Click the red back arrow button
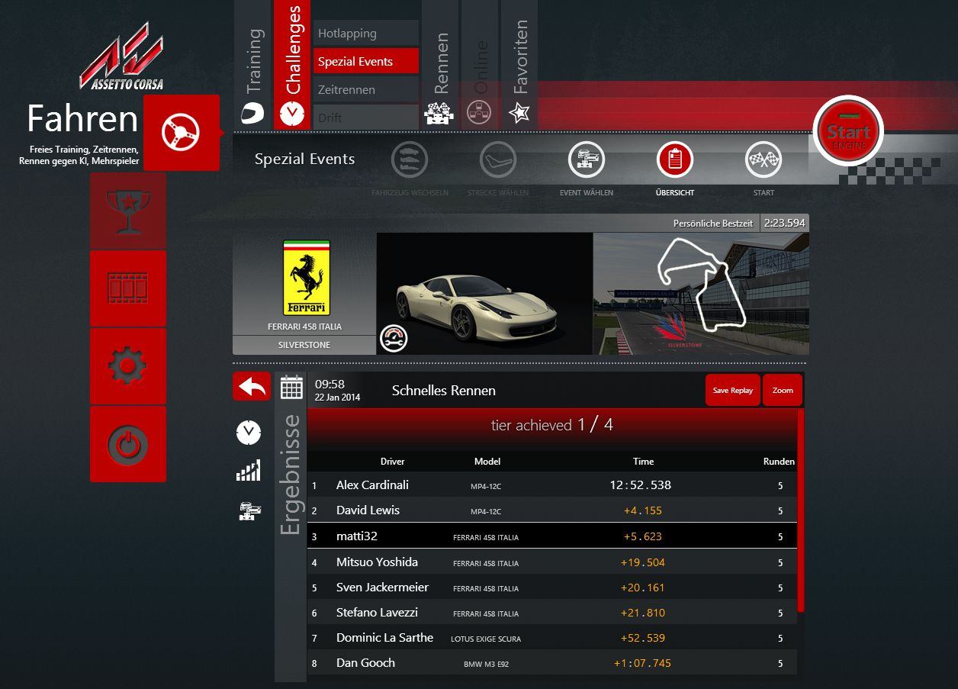The height and width of the screenshot is (689, 958). (252, 386)
